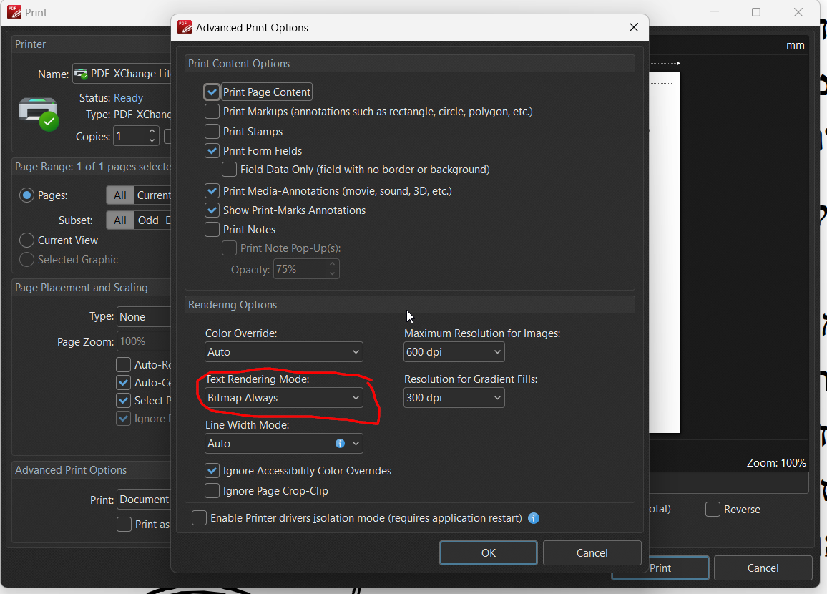Screen dimensions: 827x594
Task: Click the Copies stepper arrows
Action: (x=152, y=136)
